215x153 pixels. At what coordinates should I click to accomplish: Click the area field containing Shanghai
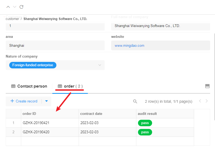coord(55,46)
